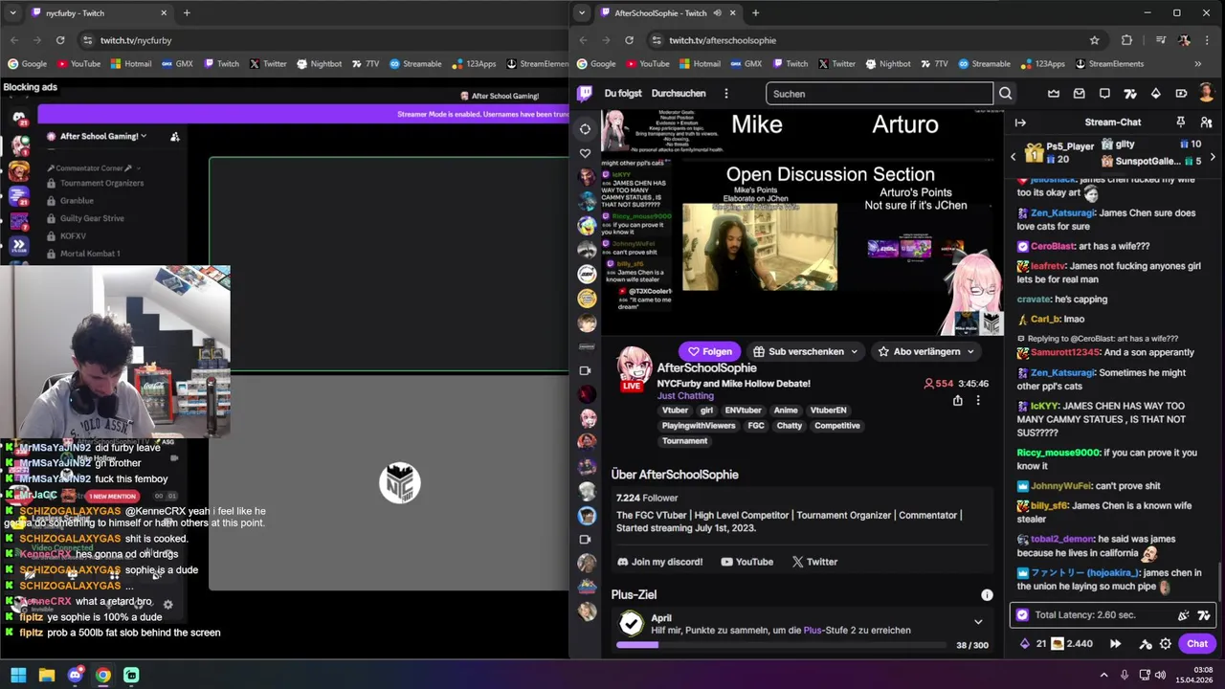This screenshot has width=1225, height=689.
Task: Open File Explorer from the taskbar
Action: click(46, 675)
